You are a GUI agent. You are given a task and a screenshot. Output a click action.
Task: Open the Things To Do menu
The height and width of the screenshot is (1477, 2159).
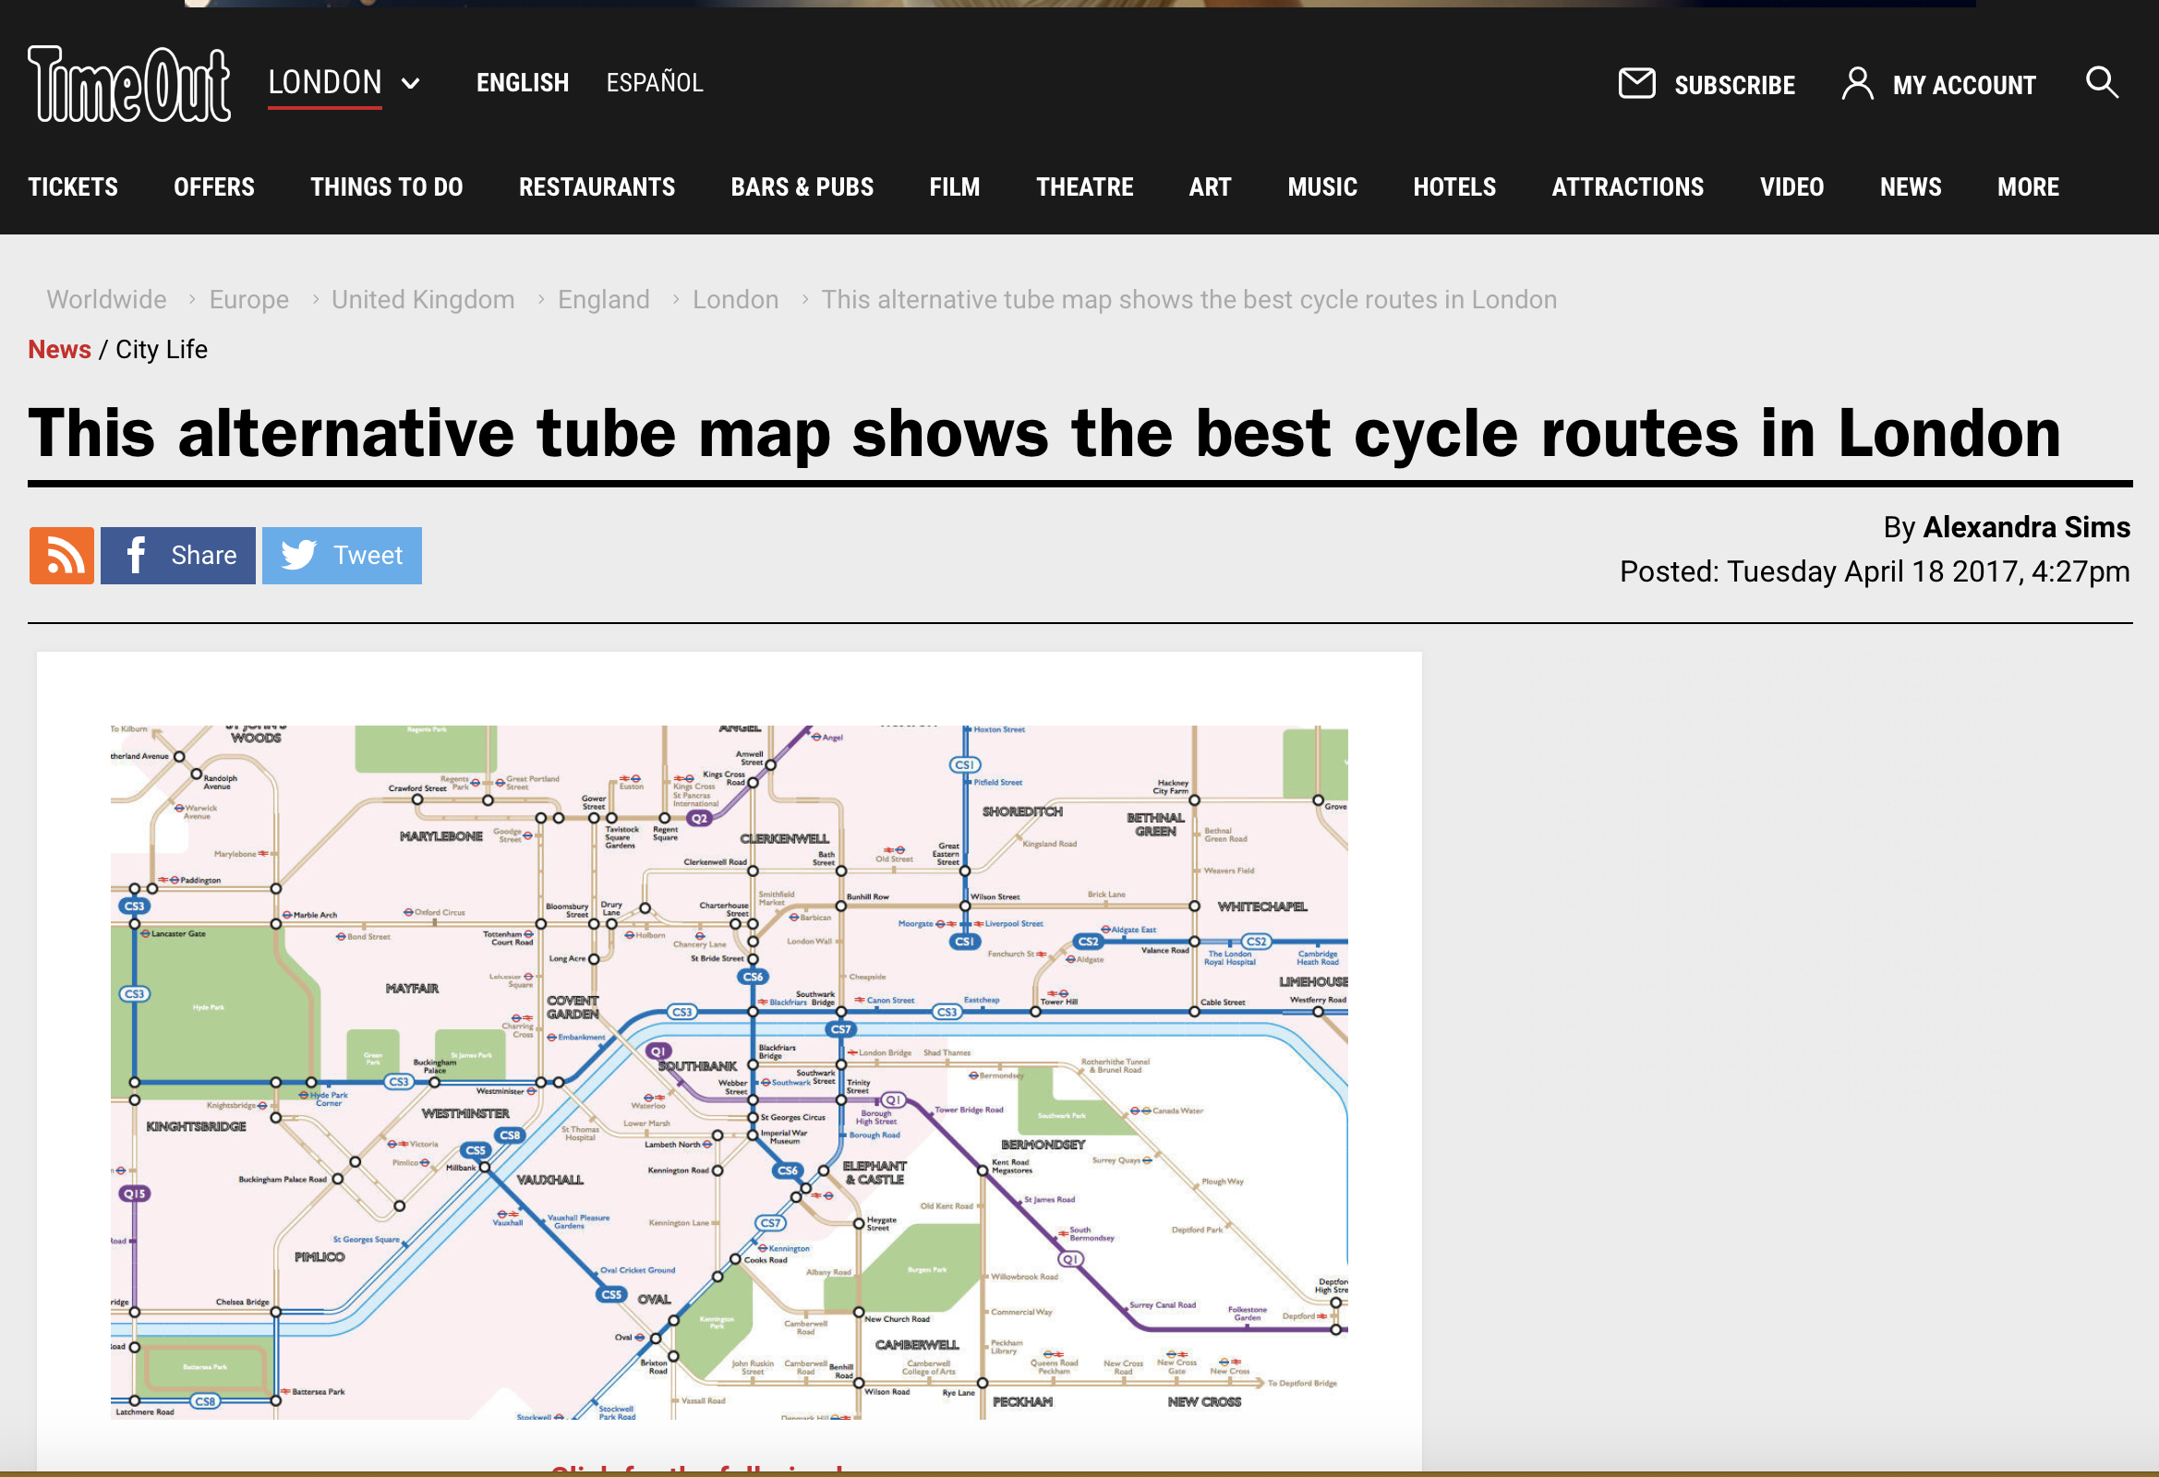[x=387, y=187]
